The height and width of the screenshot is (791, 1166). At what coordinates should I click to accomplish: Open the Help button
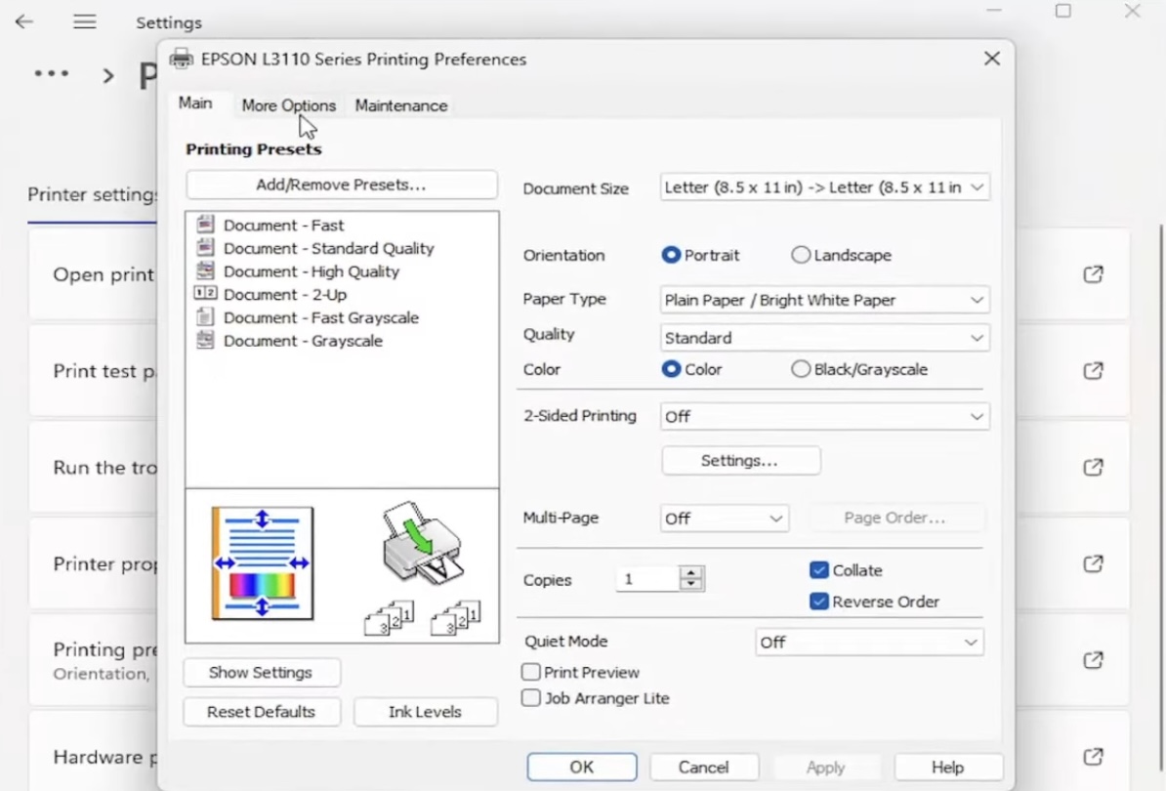[948, 768]
